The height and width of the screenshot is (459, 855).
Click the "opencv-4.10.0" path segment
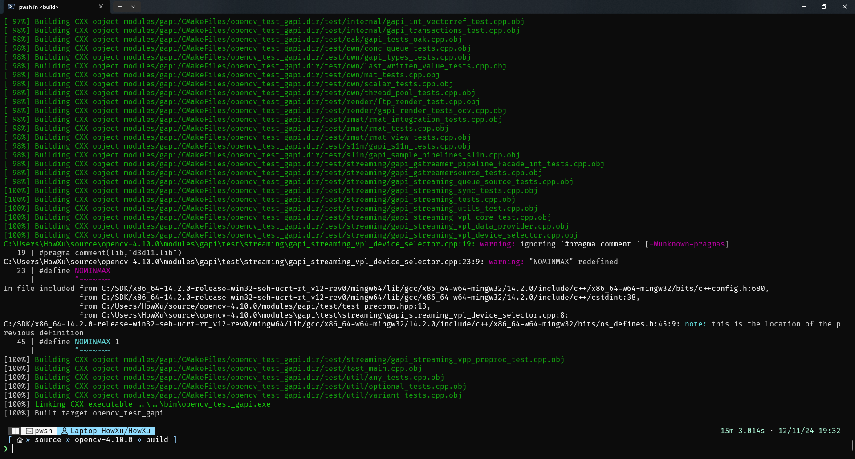point(103,439)
